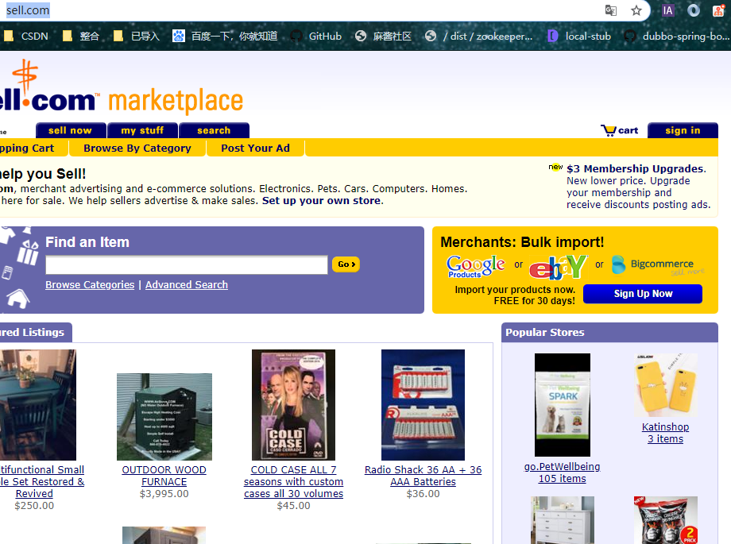Open the sell now tab
Viewport: 731px width, 544px height.
[71, 130]
